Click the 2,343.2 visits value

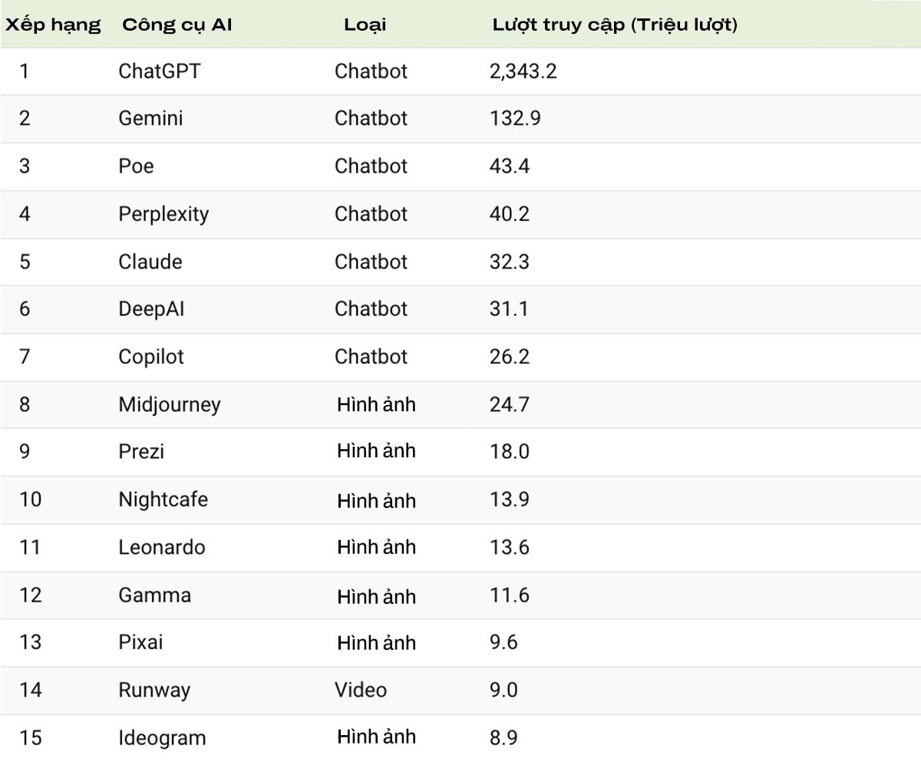(x=523, y=71)
